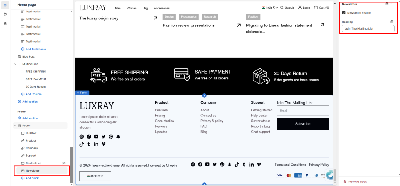Screen dimensions: 400x186
Task: Click the Email field in footer newsletter
Action: pos(303,111)
